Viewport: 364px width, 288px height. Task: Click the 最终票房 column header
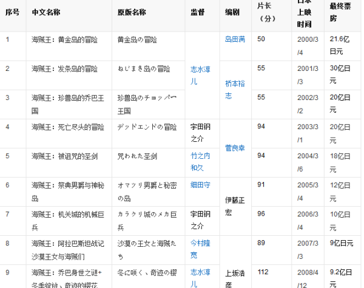[340, 12]
